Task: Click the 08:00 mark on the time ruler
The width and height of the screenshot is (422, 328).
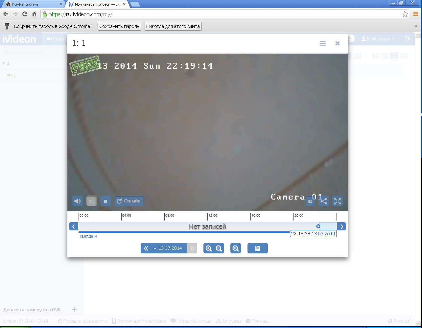Action: [170, 216]
